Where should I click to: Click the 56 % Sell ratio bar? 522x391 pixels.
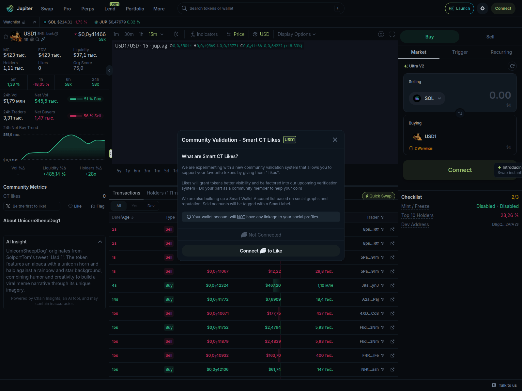[85, 116]
